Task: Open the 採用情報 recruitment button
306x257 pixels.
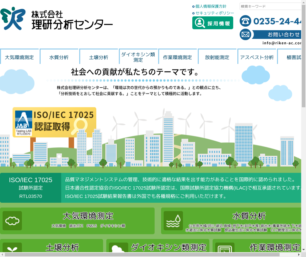Action: click(x=213, y=23)
